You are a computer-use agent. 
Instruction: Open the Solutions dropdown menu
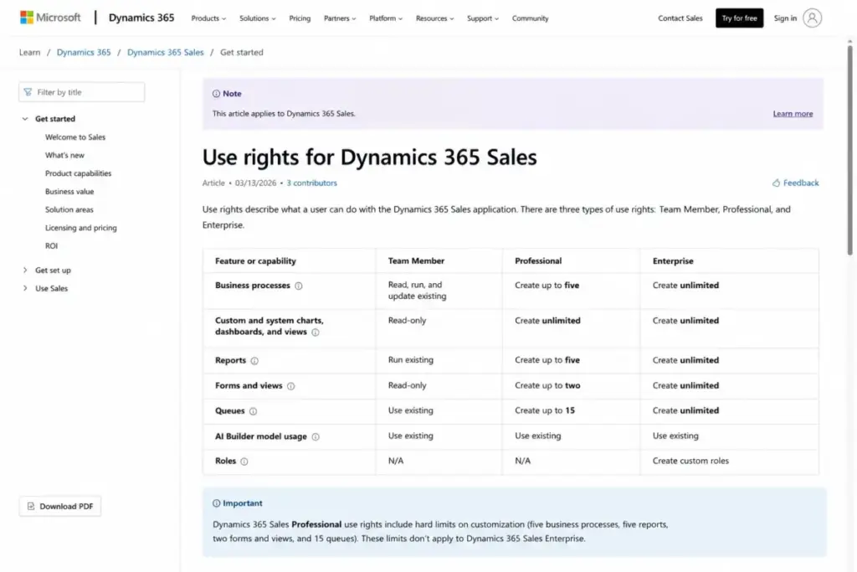[258, 18]
